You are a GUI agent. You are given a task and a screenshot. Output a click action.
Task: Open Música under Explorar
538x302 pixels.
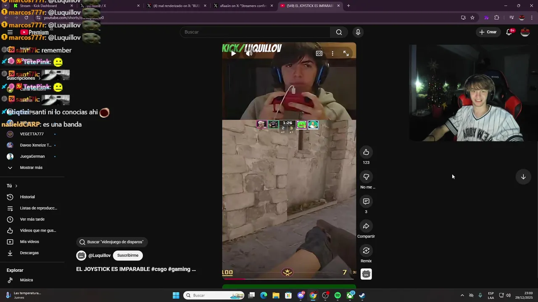32,280
